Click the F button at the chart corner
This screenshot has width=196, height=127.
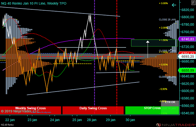click(x=193, y=3)
